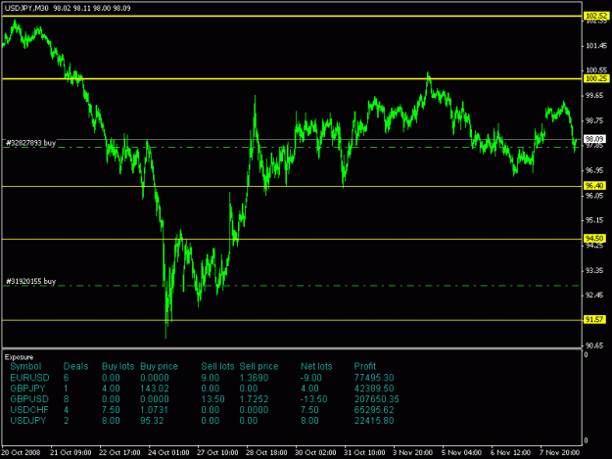
Task: Click the Sell price column header
Action: [259, 367]
